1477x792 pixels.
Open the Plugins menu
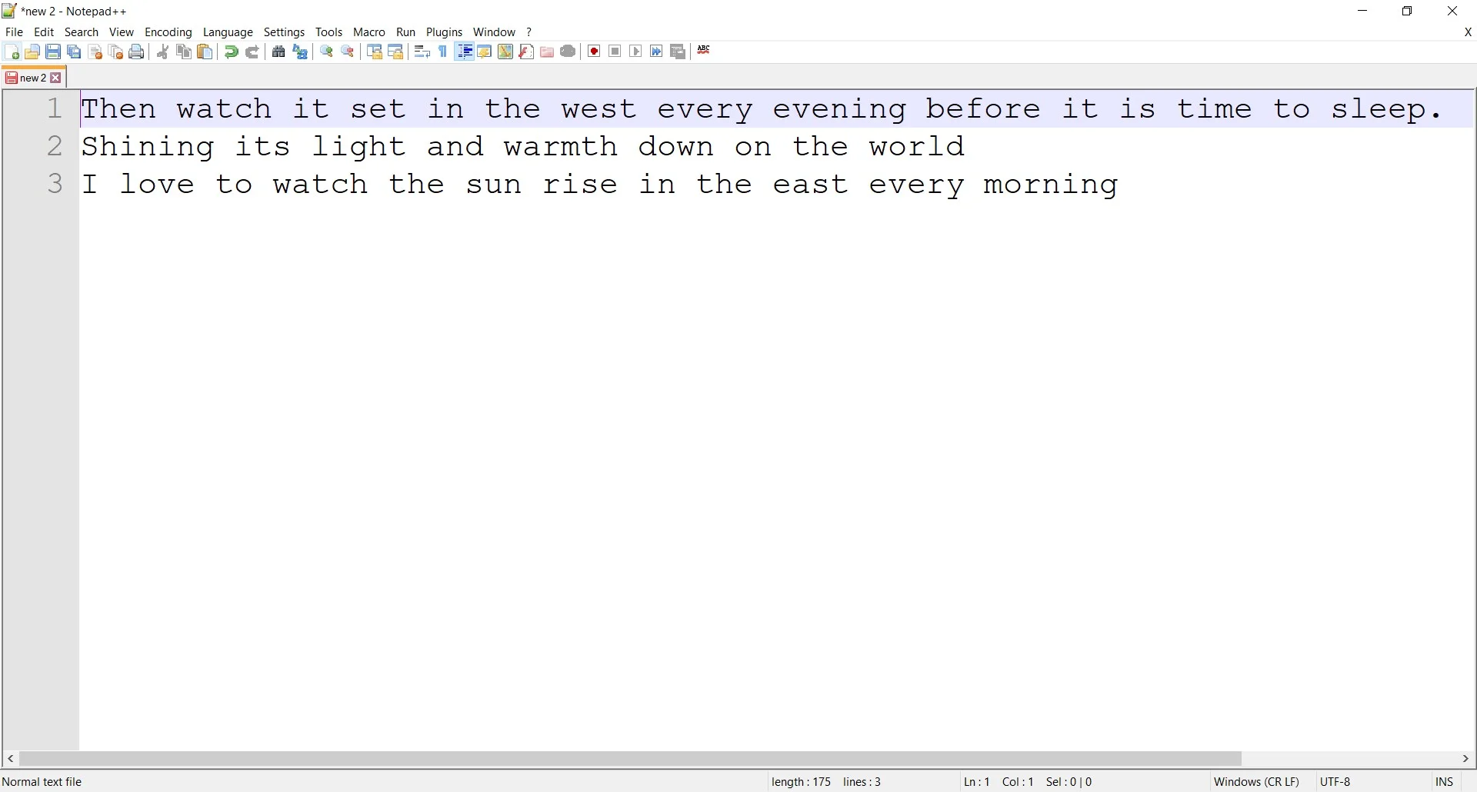(x=445, y=32)
